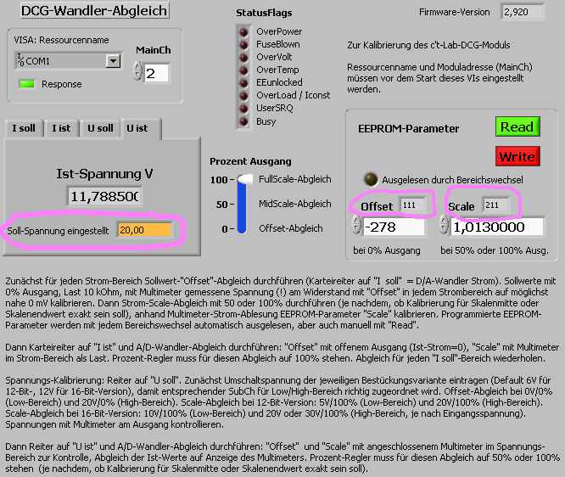
Task: Click the green Response indicator light
Action: click(27, 84)
